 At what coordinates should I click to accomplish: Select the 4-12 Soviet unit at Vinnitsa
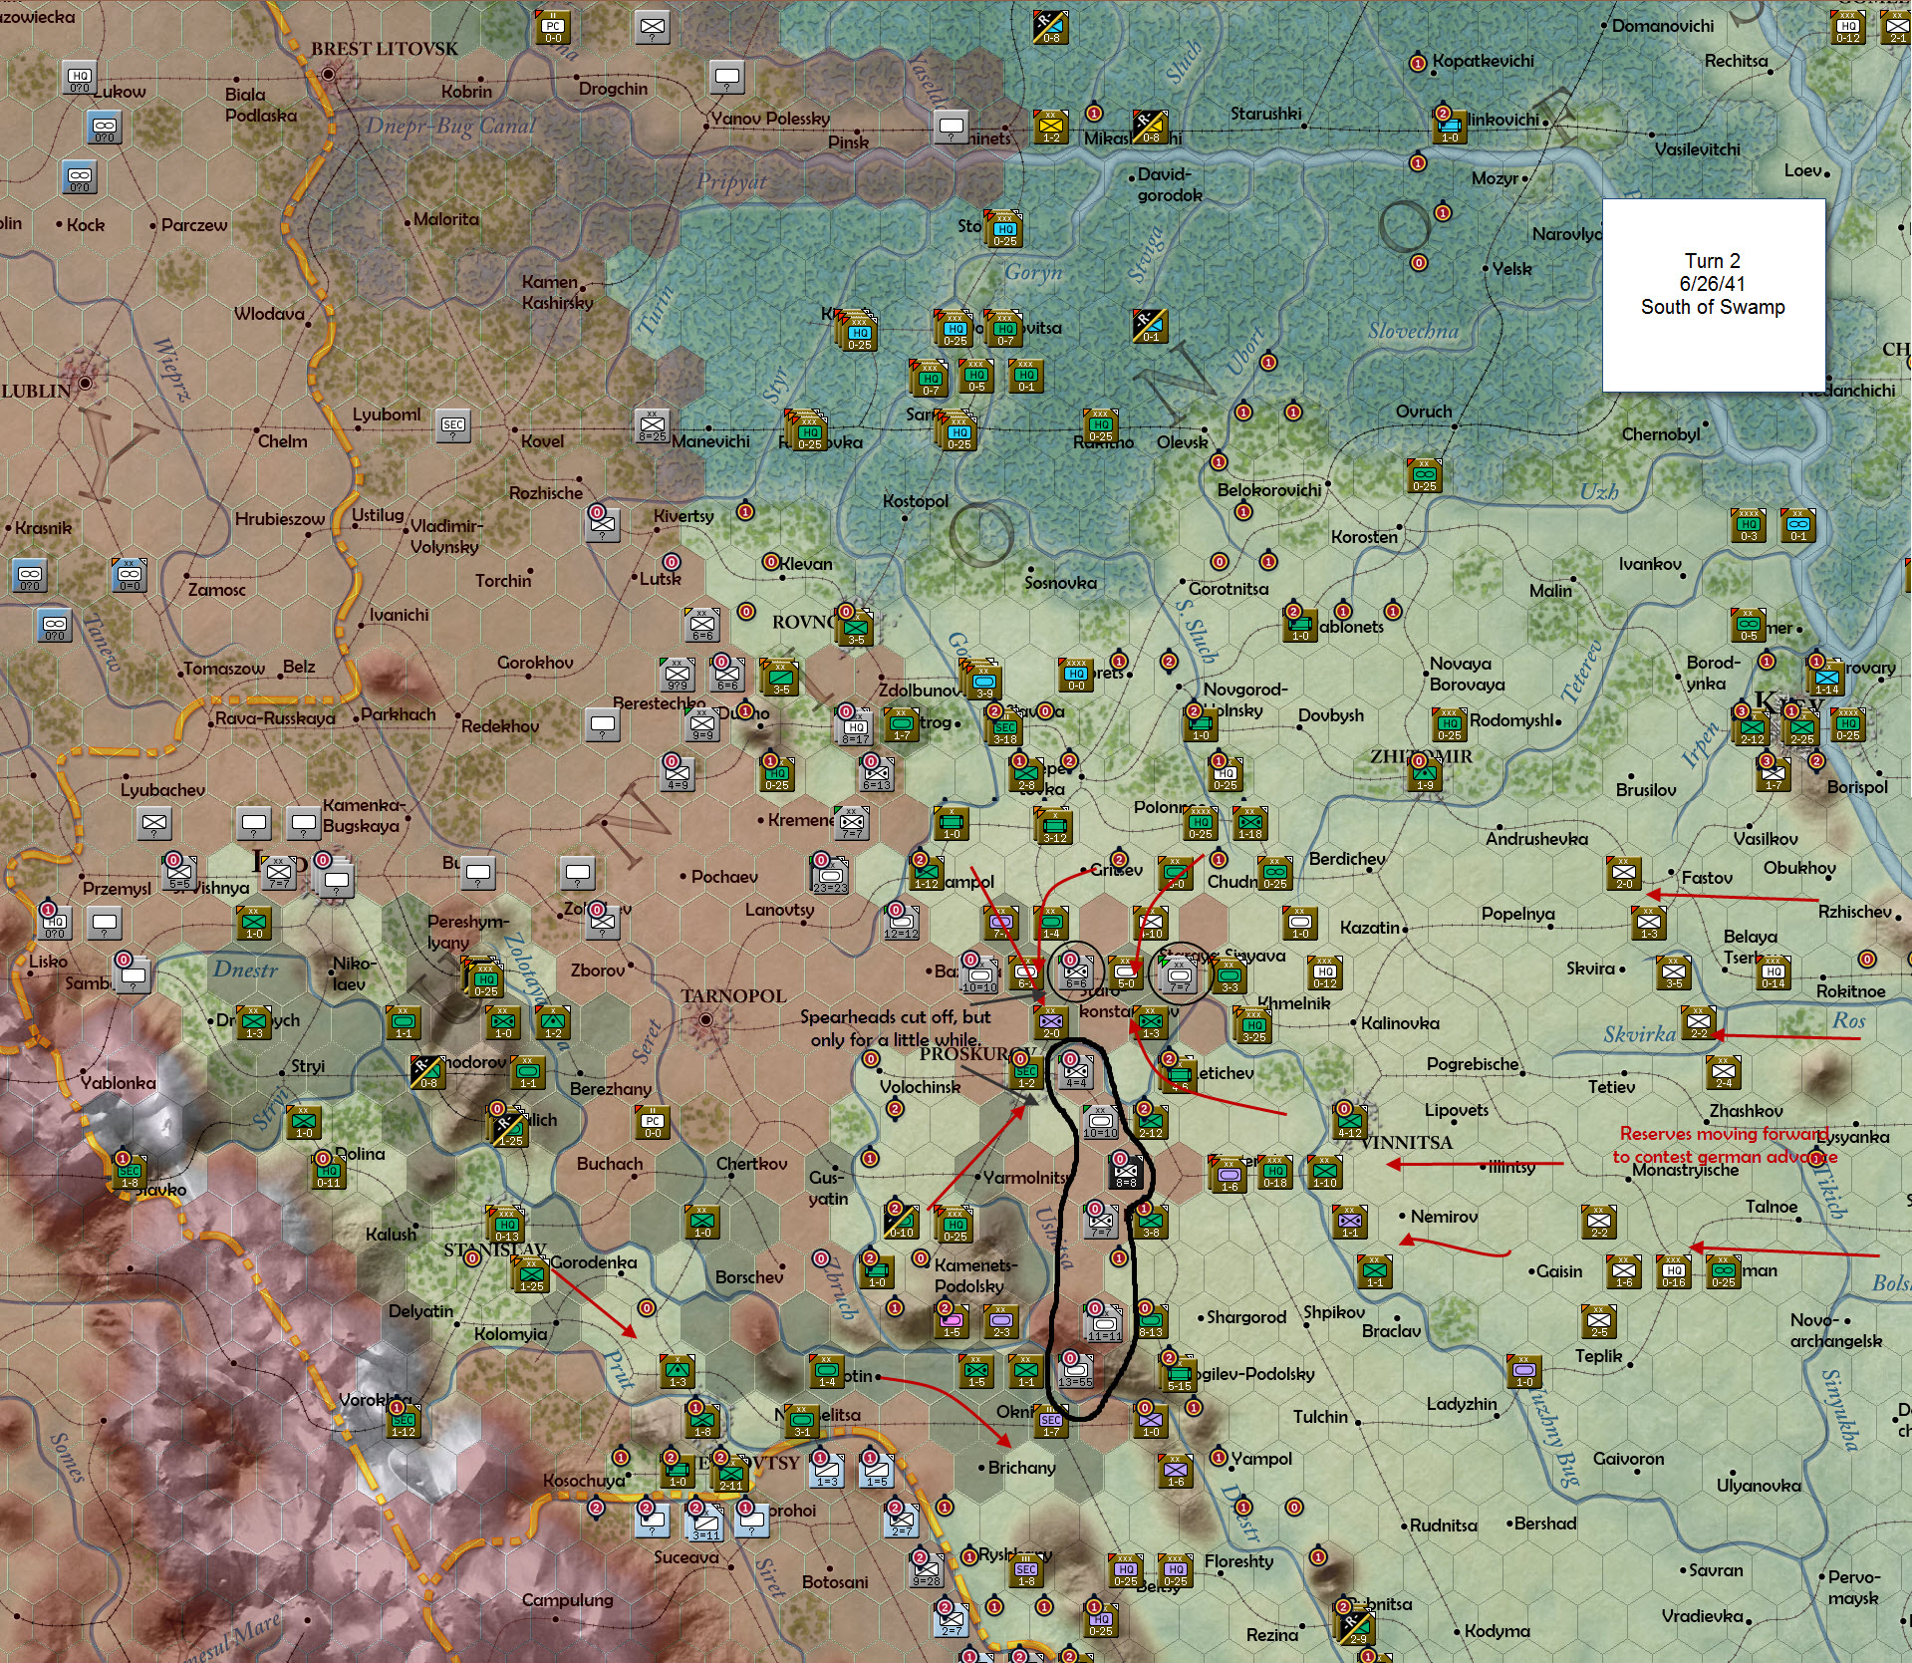(1350, 1123)
